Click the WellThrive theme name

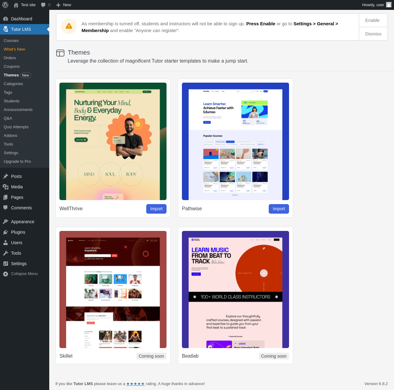pyautogui.click(x=71, y=209)
